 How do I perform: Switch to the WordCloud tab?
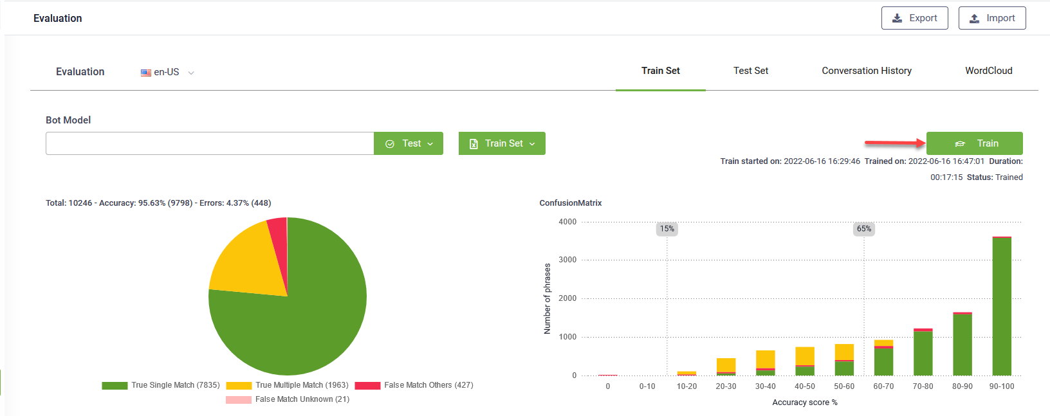[x=988, y=71]
